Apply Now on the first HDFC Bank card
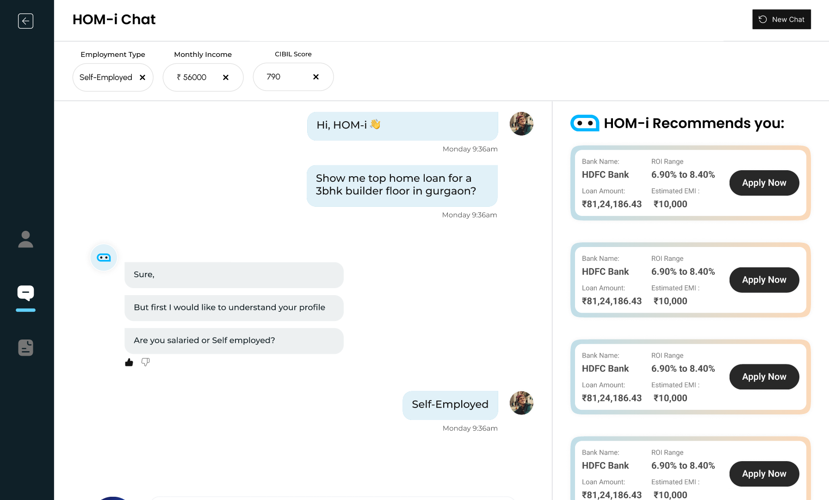Image resolution: width=829 pixels, height=500 pixels. 764,183
